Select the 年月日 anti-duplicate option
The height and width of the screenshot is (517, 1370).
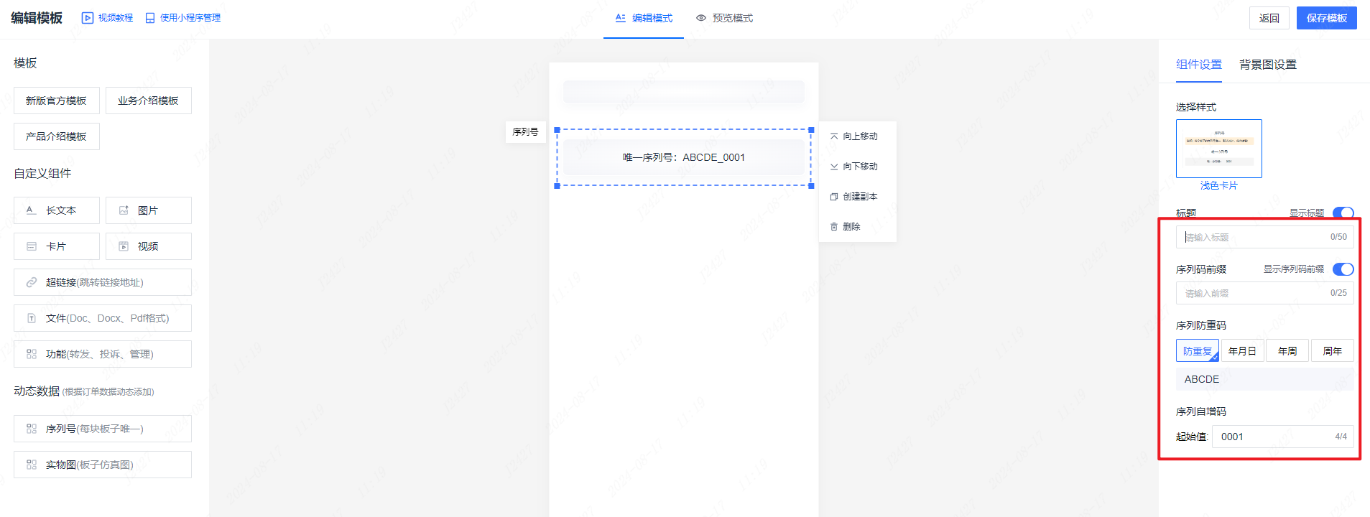coord(1242,351)
